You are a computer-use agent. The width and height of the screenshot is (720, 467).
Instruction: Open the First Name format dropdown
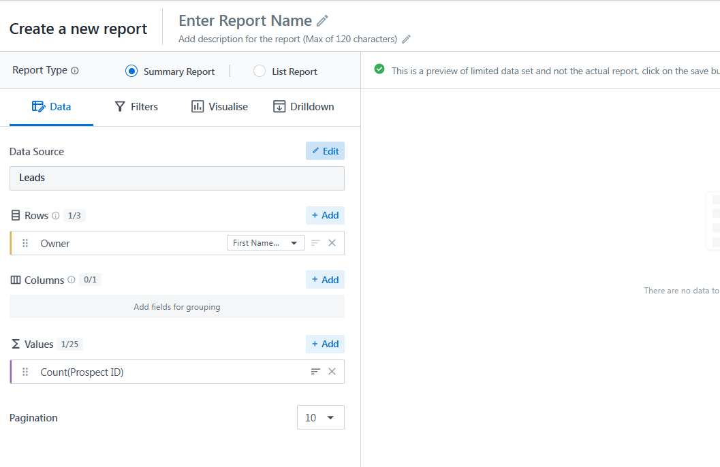tap(266, 243)
